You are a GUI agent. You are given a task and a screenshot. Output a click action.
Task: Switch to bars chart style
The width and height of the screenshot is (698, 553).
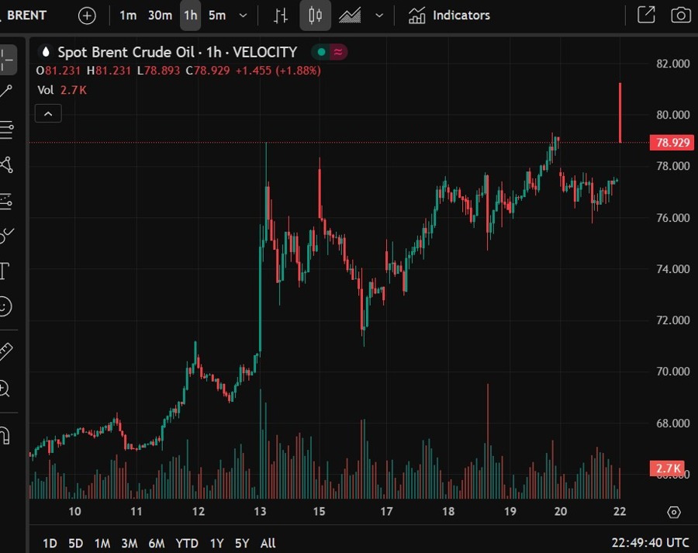tap(281, 16)
